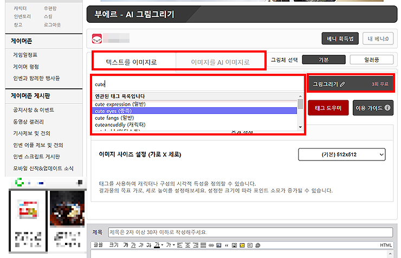Open 인벤 어플 제보 및 건의 board
Screen dimensions: 401x258
point(38,145)
